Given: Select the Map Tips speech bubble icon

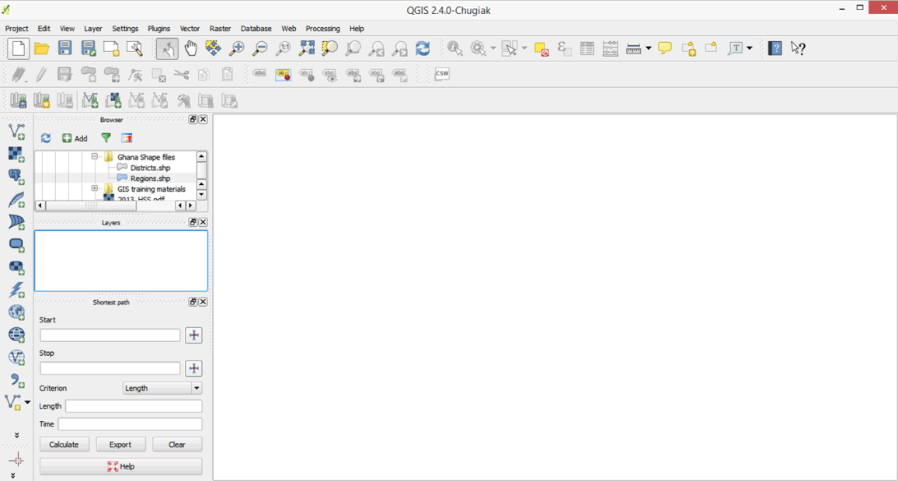Looking at the screenshot, I should pyautogui.click(x=664, y=49).
